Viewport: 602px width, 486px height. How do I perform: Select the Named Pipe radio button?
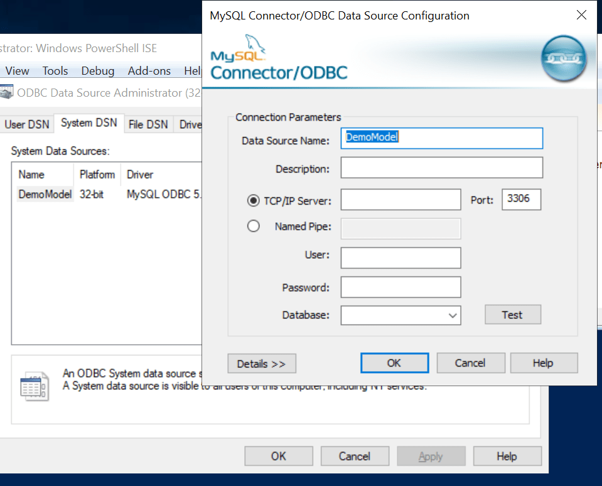(x=254, y=225)
